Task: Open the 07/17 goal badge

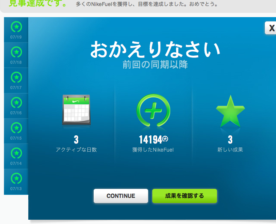Action: (16, 78)
